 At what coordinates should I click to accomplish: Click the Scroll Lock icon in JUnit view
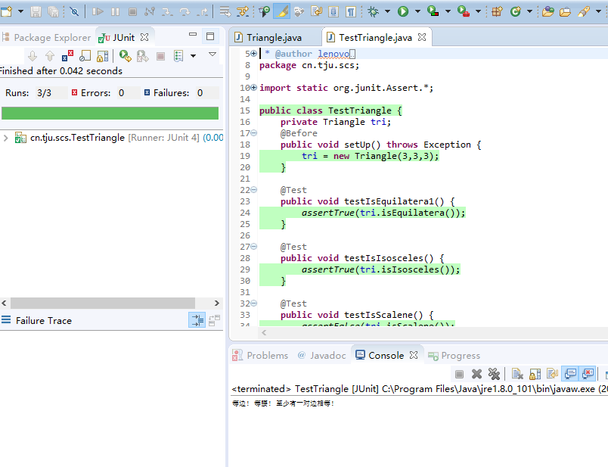pos(102,56)
